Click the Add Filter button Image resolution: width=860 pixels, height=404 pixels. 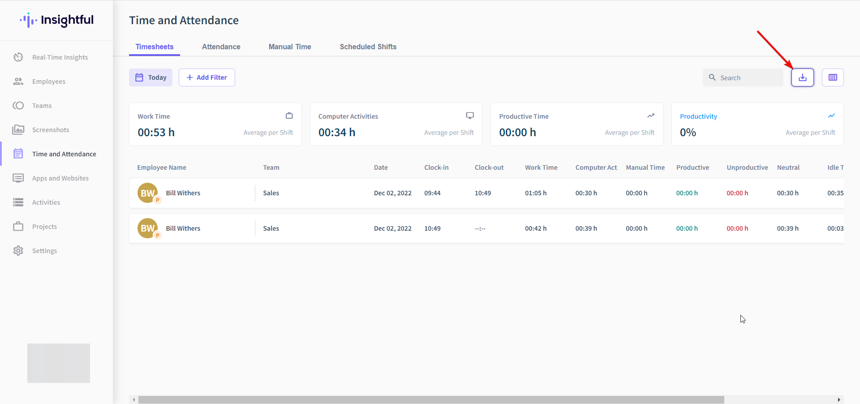click(x=207, y=77)
